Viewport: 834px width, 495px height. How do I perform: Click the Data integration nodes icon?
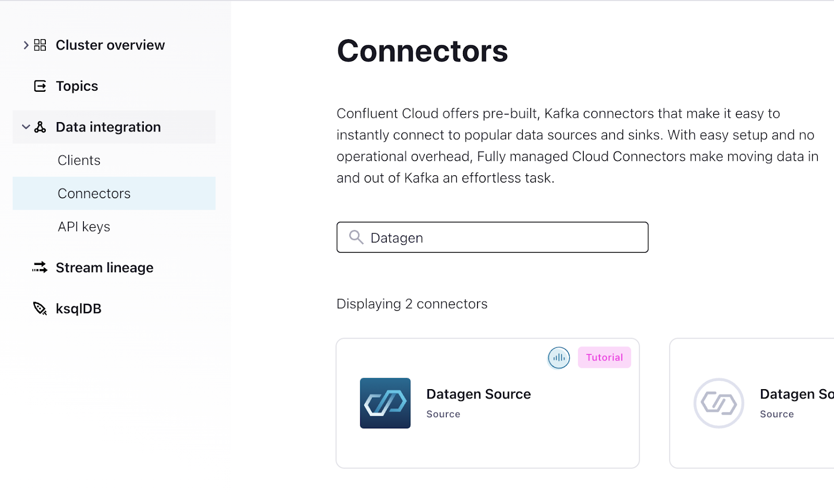coord(40,127)
